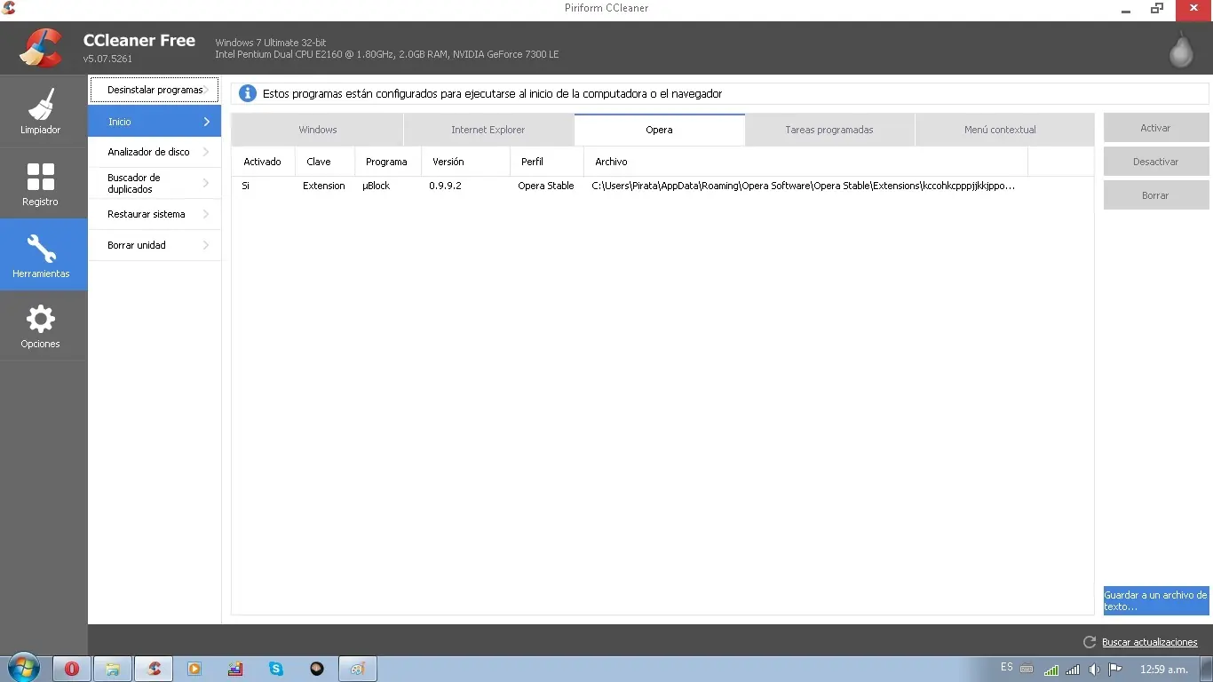Sort by the Versión column header
The image size is (1213, 682).
[x=465, y=162]
